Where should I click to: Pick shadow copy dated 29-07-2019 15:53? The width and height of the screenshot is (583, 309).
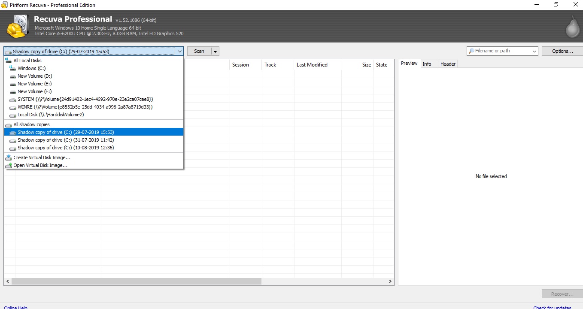[94, 132]
